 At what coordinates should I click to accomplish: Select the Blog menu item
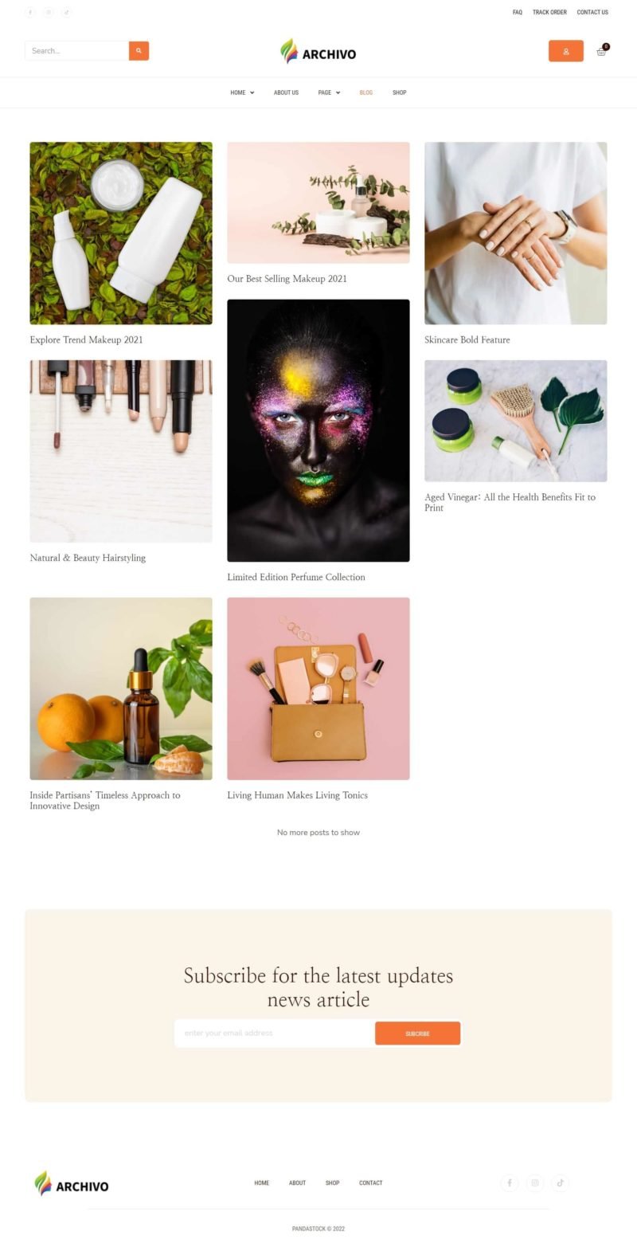(366, 92)
